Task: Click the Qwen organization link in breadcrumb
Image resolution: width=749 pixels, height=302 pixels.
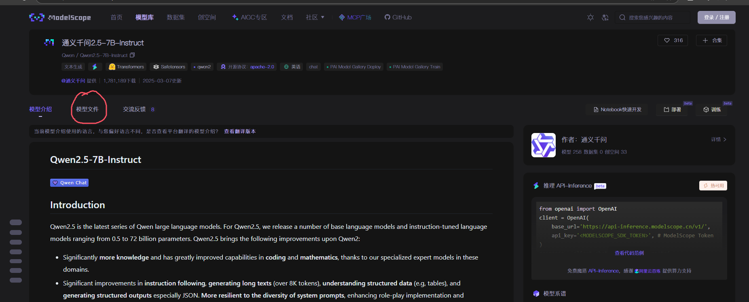Action: (68, 55)
